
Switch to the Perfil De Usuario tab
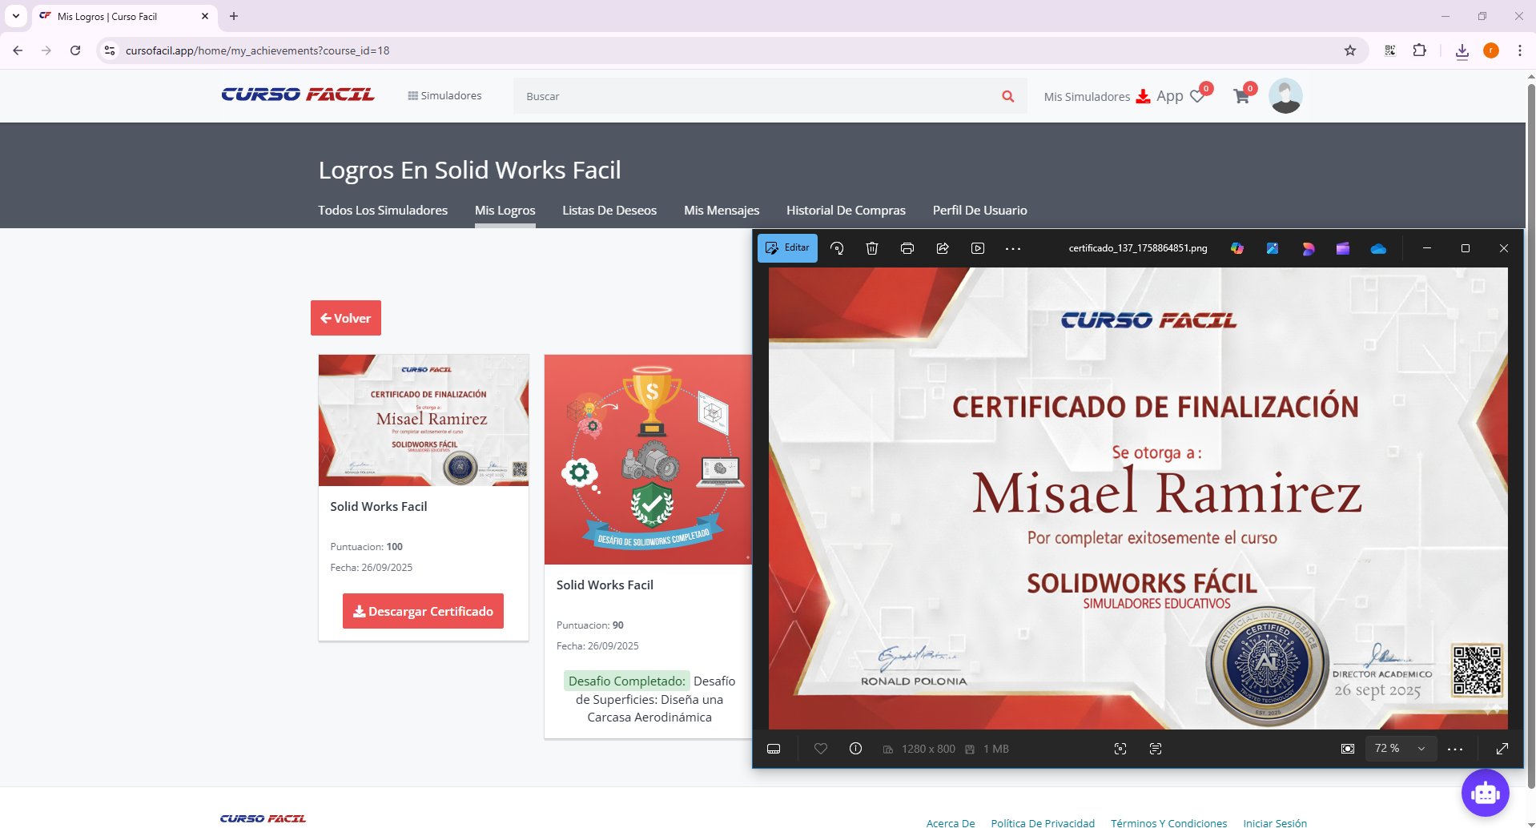click(x=980, y=210)
